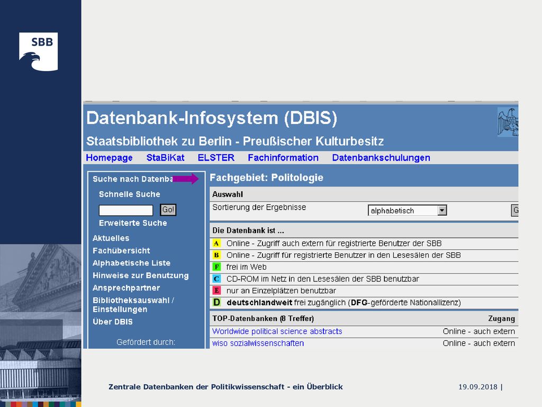Open the Alphabetische Liste sidebar link
This screenshot has height=407, width=542.
(131, 263)
